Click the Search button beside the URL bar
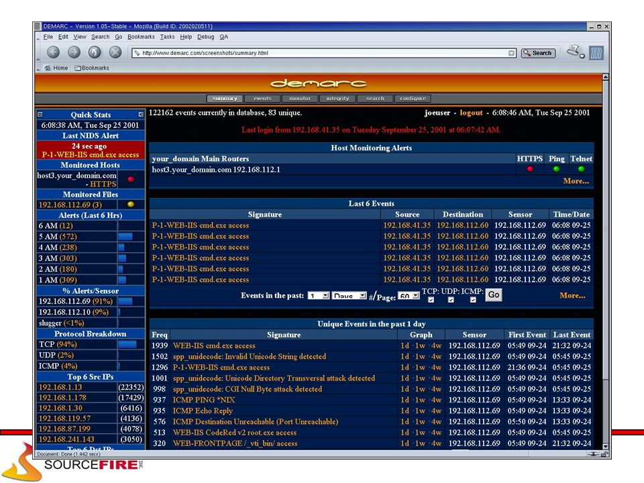This screenshot has width=644, height=483. [539, 53]
